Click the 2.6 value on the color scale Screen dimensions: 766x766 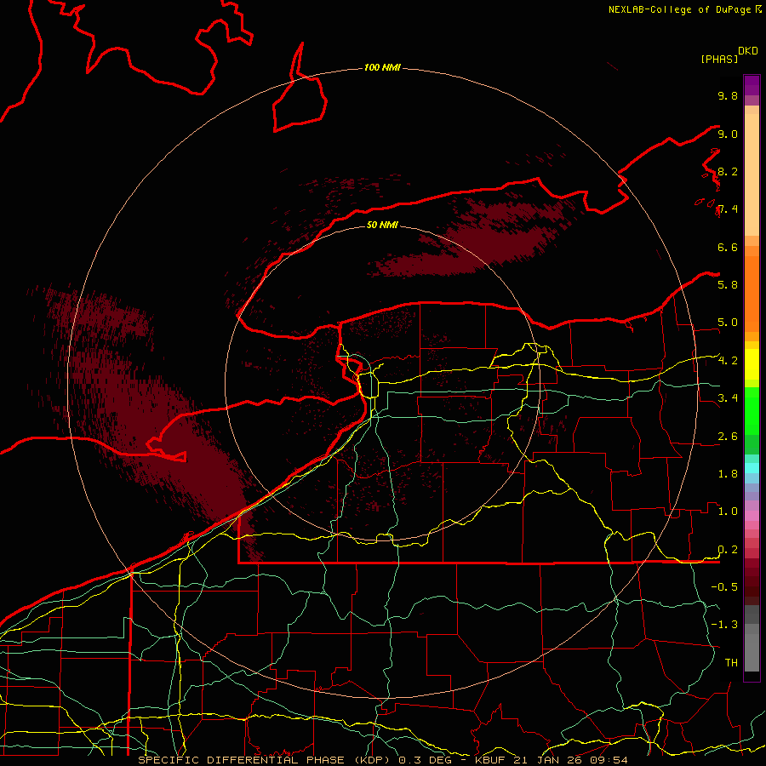[728, 437]
